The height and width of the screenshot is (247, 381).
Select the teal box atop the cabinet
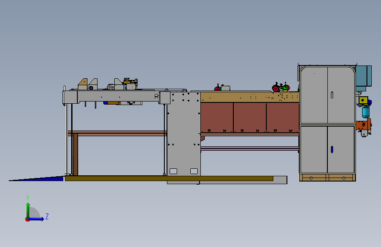363,76
